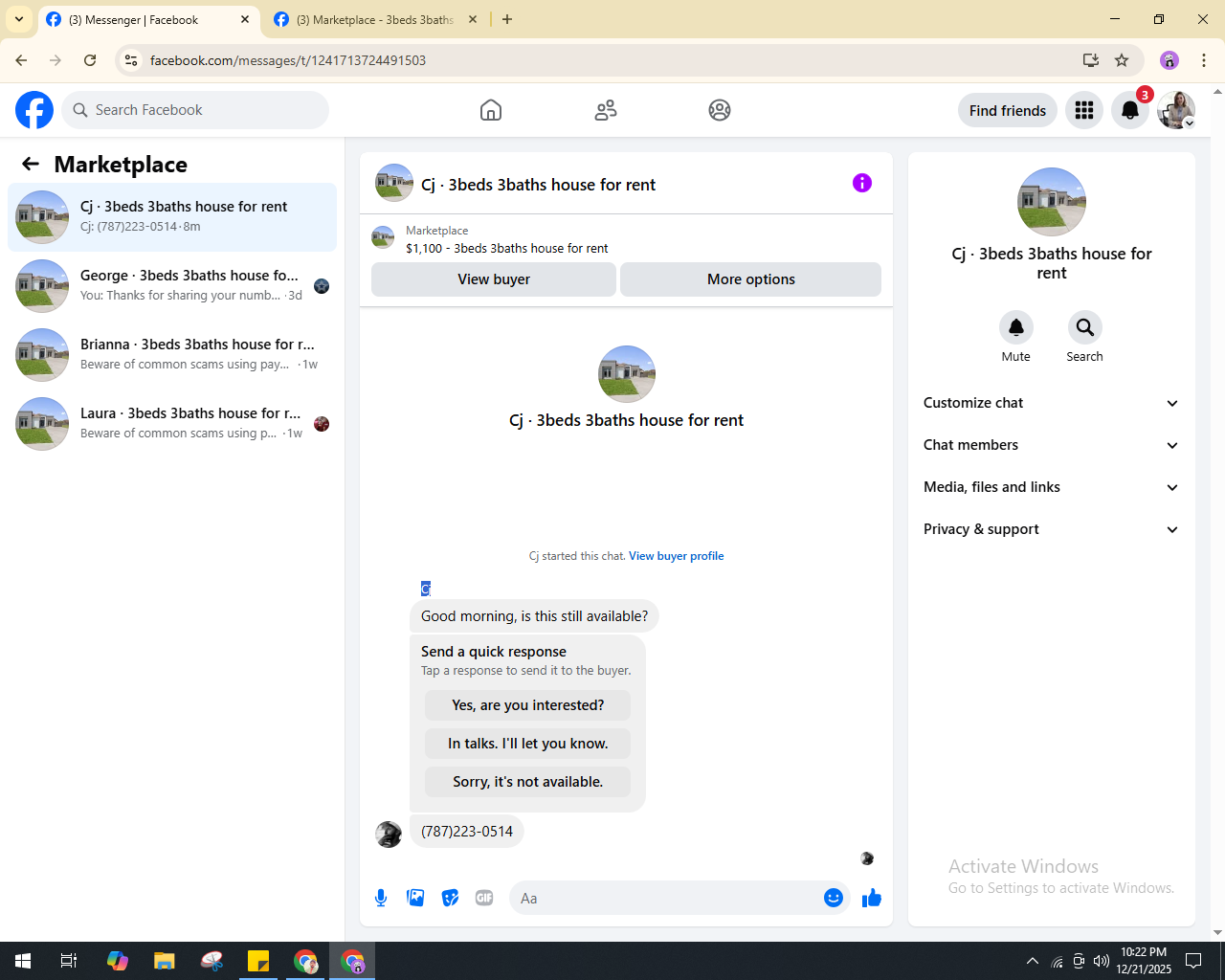Click the Search Facebook field
This screenshot has width=1225, height=980.
click(x=195, y=110)
